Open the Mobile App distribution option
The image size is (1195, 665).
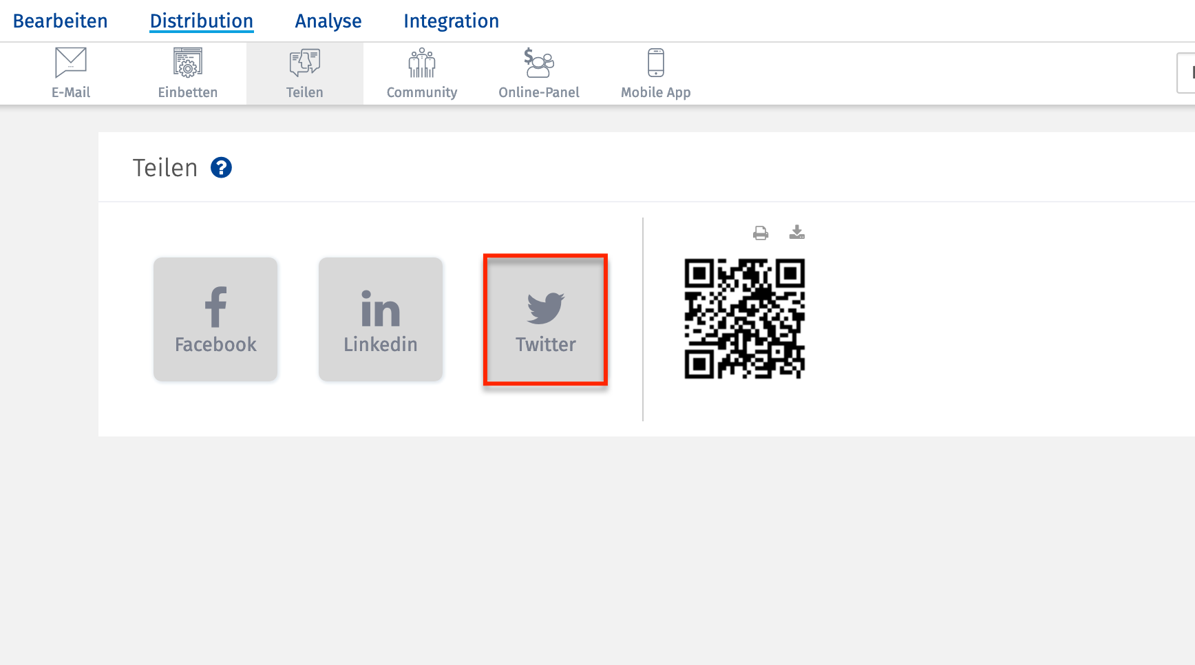[x=655, y=72]
